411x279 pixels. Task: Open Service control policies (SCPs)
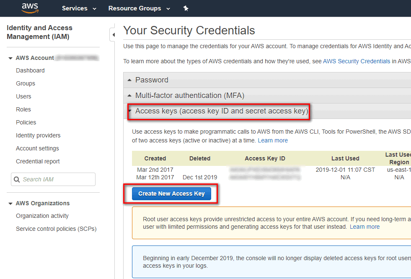coord(56,229)
